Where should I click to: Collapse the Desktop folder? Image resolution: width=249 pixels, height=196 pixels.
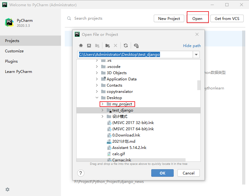coord(97,98)
